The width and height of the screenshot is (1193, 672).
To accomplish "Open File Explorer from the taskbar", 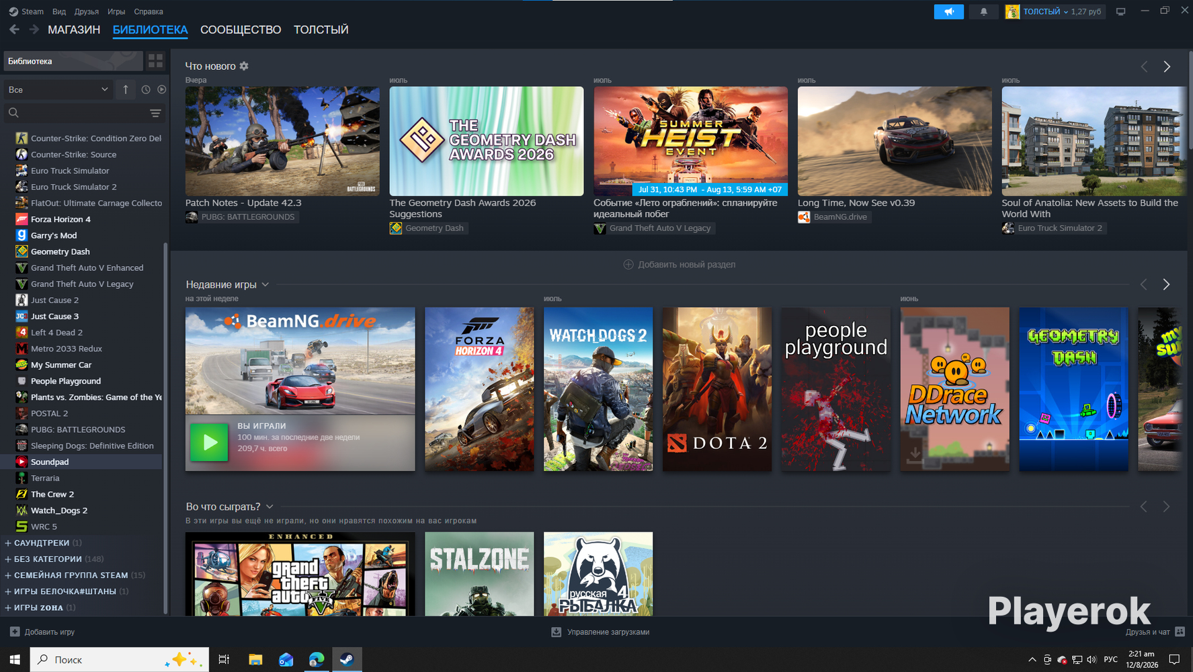I will pyautogui.click(x=255, y=660).
